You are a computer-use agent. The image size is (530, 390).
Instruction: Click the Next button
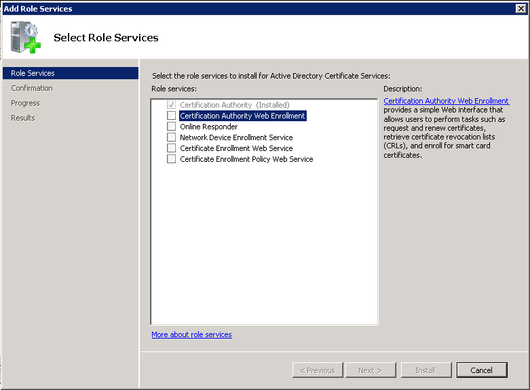[x=371, y=370]
